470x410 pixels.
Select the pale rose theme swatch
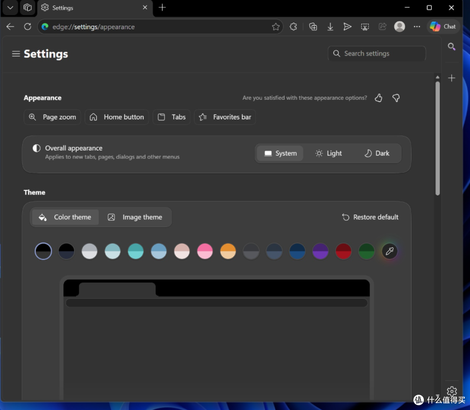(181, 251)
